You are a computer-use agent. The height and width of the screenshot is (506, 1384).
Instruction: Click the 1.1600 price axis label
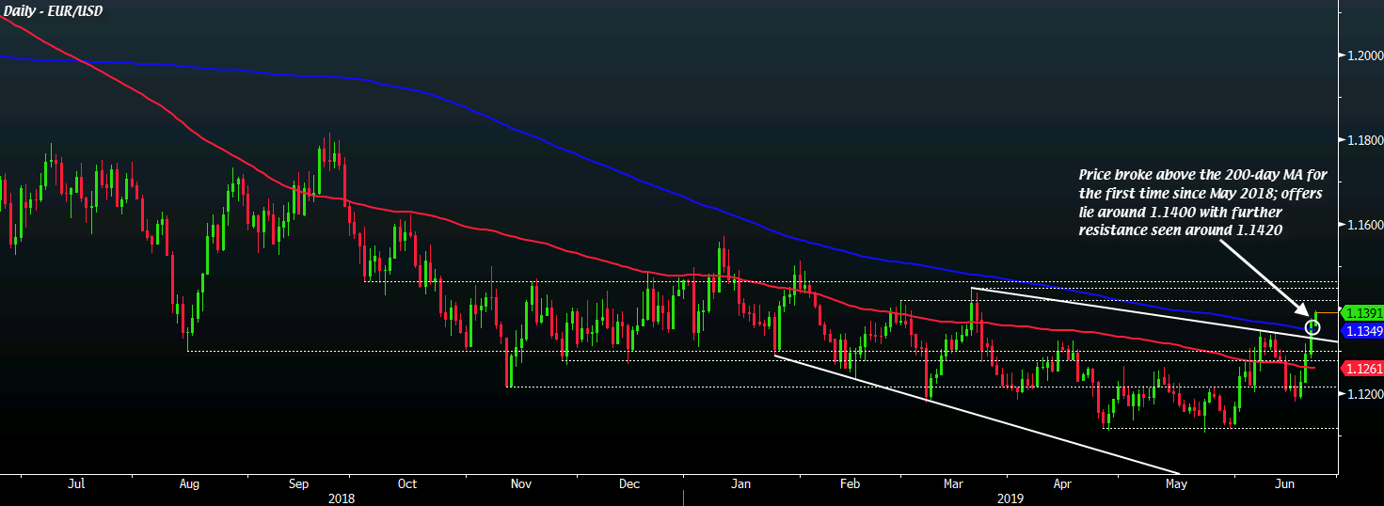pyautogui.click(x=1365, y=226)
